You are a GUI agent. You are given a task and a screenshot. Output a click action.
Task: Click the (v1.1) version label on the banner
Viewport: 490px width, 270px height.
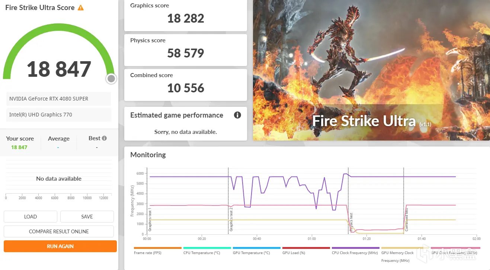click(x=425, y=124)
